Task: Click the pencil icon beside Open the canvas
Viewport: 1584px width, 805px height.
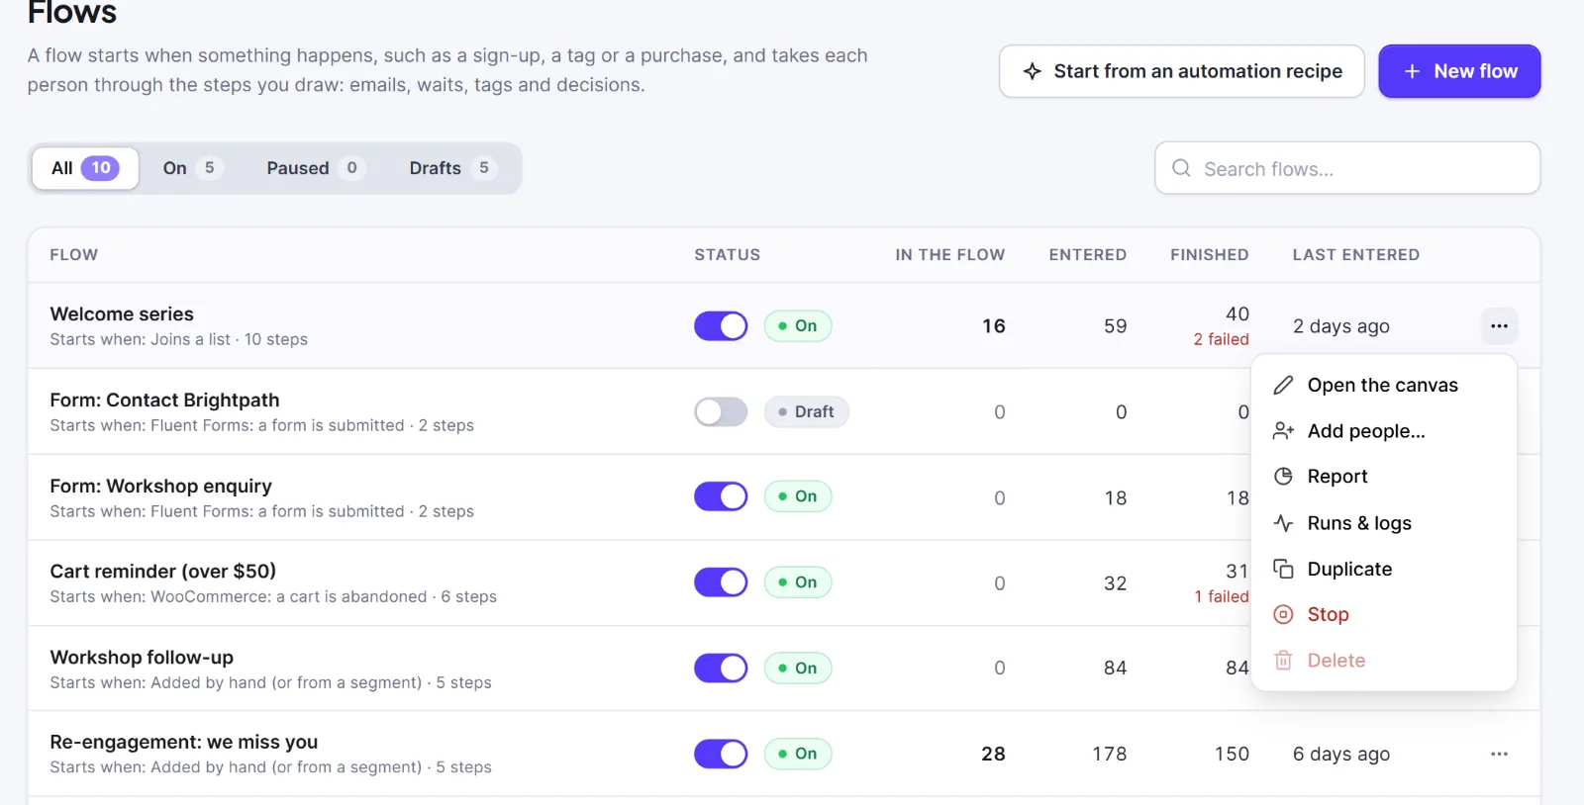Action: coord(1283,385)
